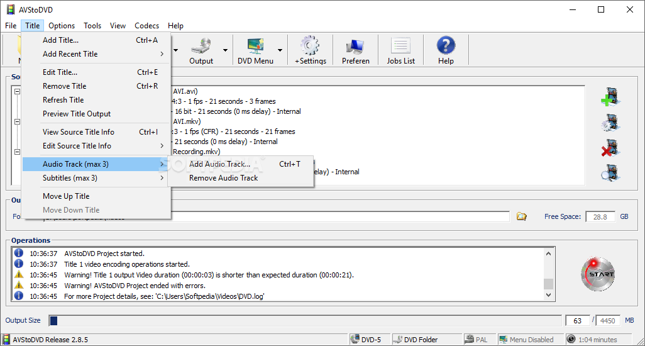Expand the DVD Menu toolbar dropdown arrow

click(x=280, y=50)
